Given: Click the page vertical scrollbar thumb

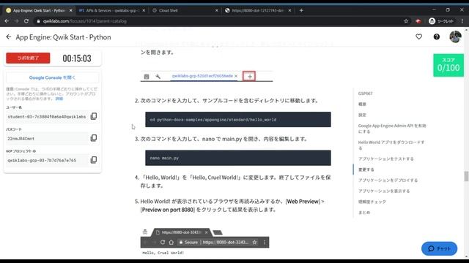Looking at the screenshot, I should coord(466,176).
